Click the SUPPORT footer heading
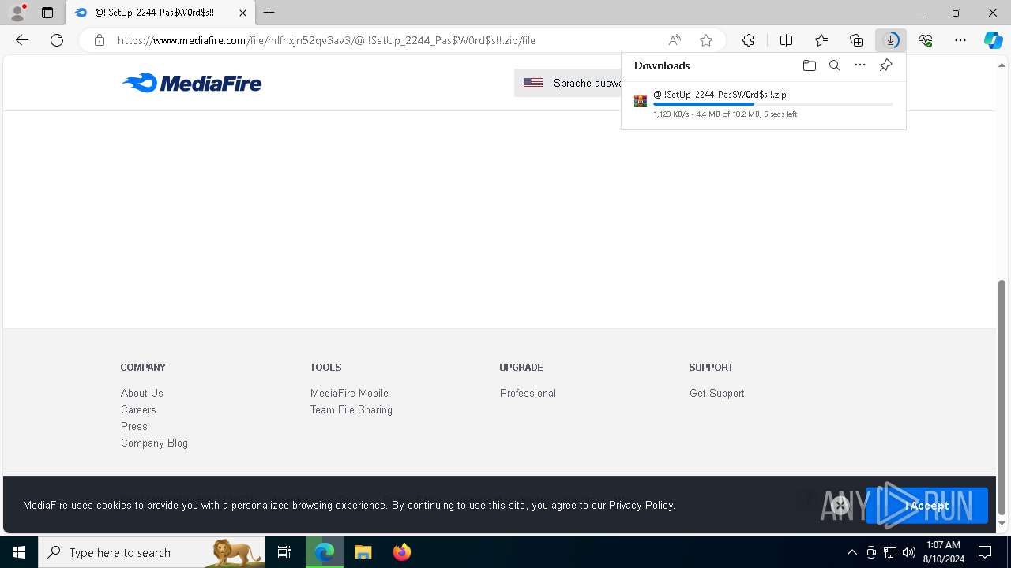Image resolution: width=1011 pixels, height=568 pixels. point(711,368)
